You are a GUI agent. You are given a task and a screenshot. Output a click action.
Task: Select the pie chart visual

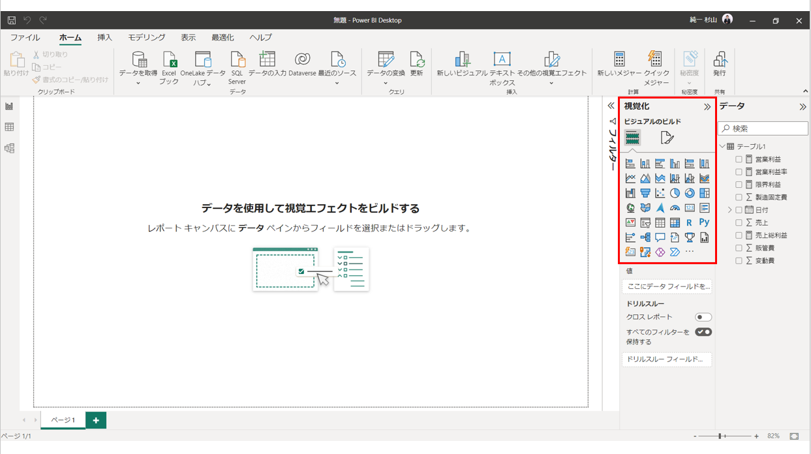tap(675, 193)
